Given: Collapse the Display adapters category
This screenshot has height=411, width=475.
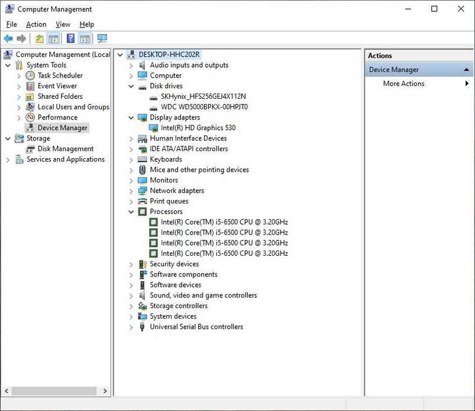Looking at the screenshot, I should [131, 118].
